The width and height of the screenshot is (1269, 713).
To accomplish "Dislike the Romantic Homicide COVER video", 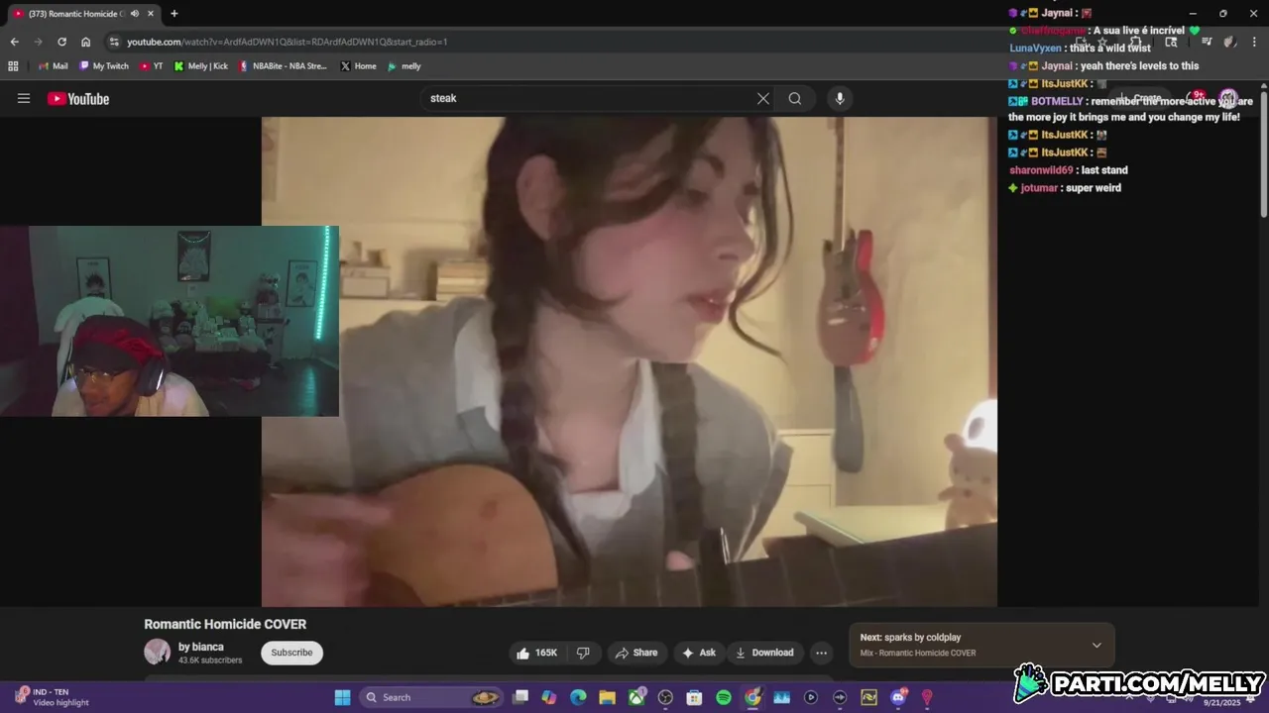I will pyautogui.click(x=583, y=653).
